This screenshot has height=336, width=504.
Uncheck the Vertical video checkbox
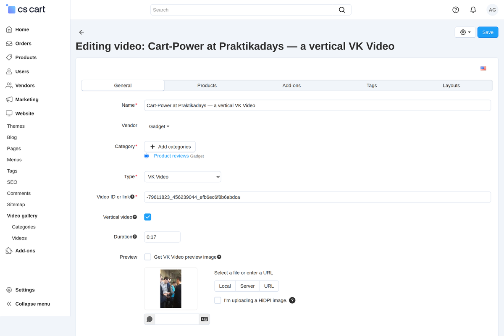point(147,217)
